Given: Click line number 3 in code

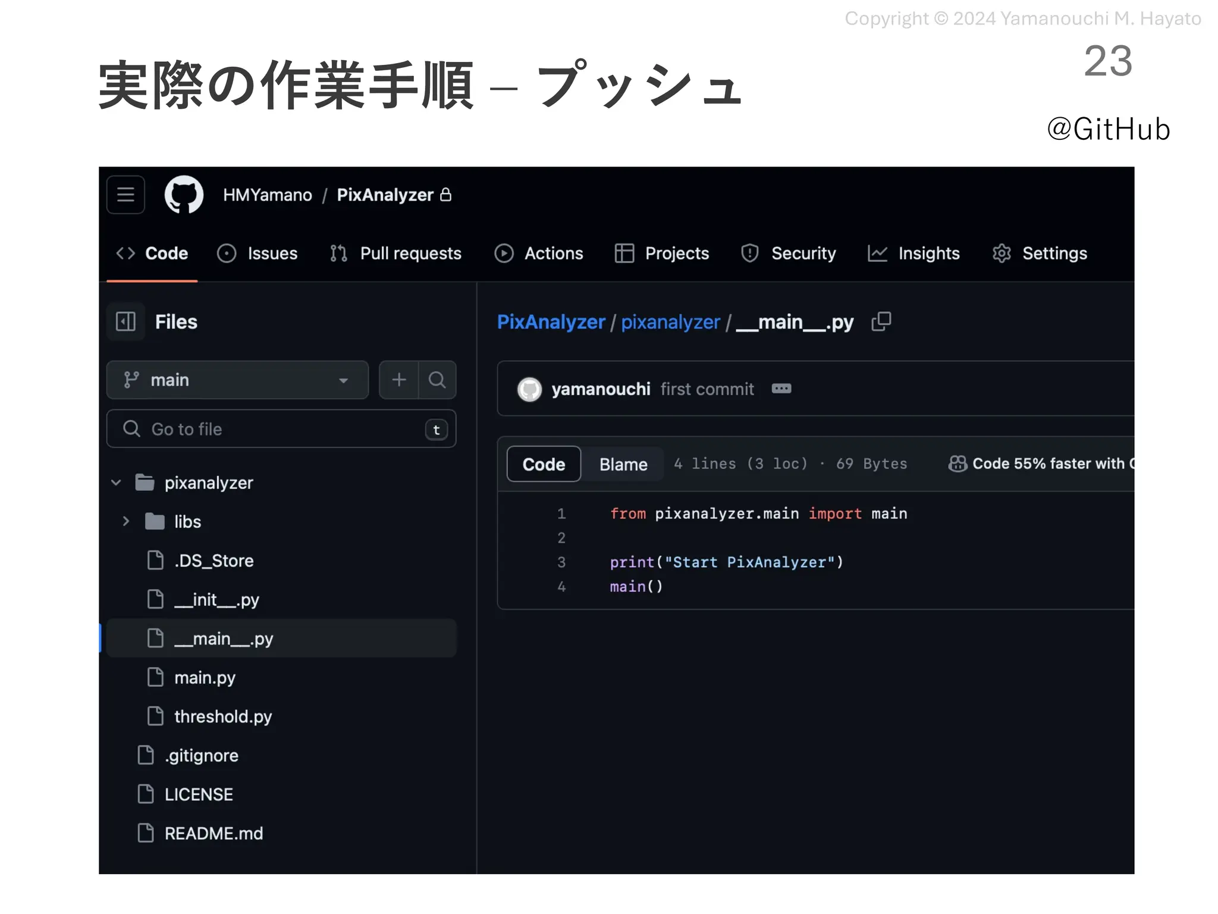Looking at the screenshot, I should (x=561, y=562).
